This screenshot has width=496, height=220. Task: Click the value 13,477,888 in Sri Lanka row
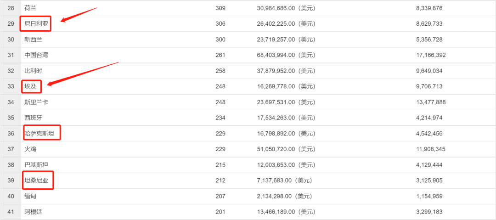pos(431,102)
